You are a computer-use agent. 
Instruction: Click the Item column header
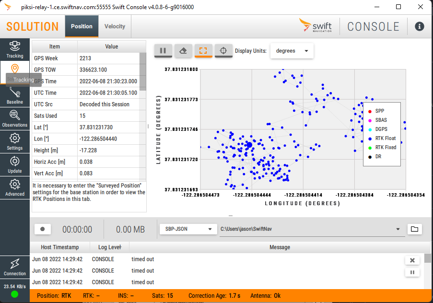pyautogui.click(x=55, y=47)
